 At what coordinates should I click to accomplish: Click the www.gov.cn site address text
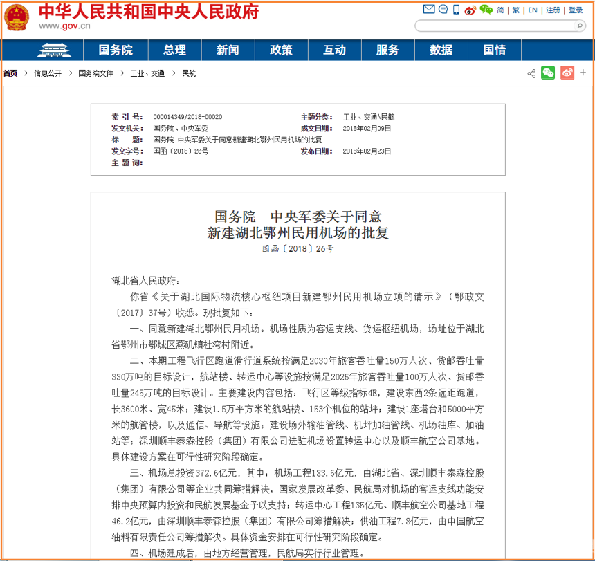click(64, 26)
